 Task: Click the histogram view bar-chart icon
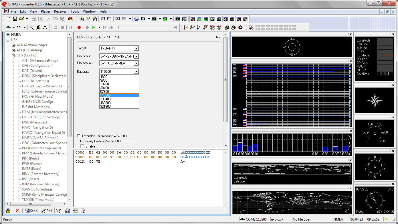(x=165, y=19)
